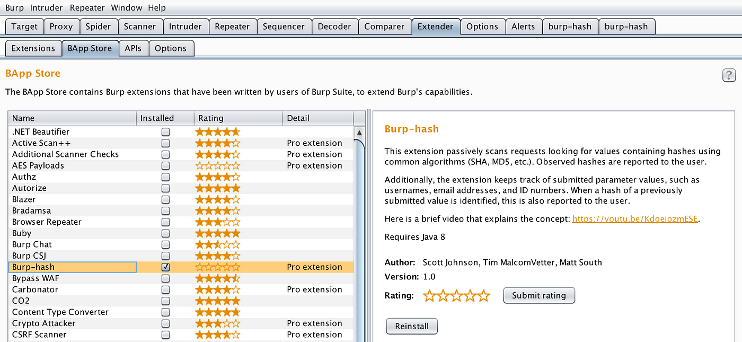Sort extensions by Rating column header

coord(238,118)
